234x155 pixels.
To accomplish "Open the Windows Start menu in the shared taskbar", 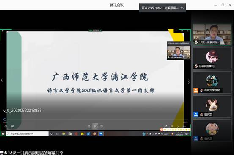I will [x=3, y=134].
